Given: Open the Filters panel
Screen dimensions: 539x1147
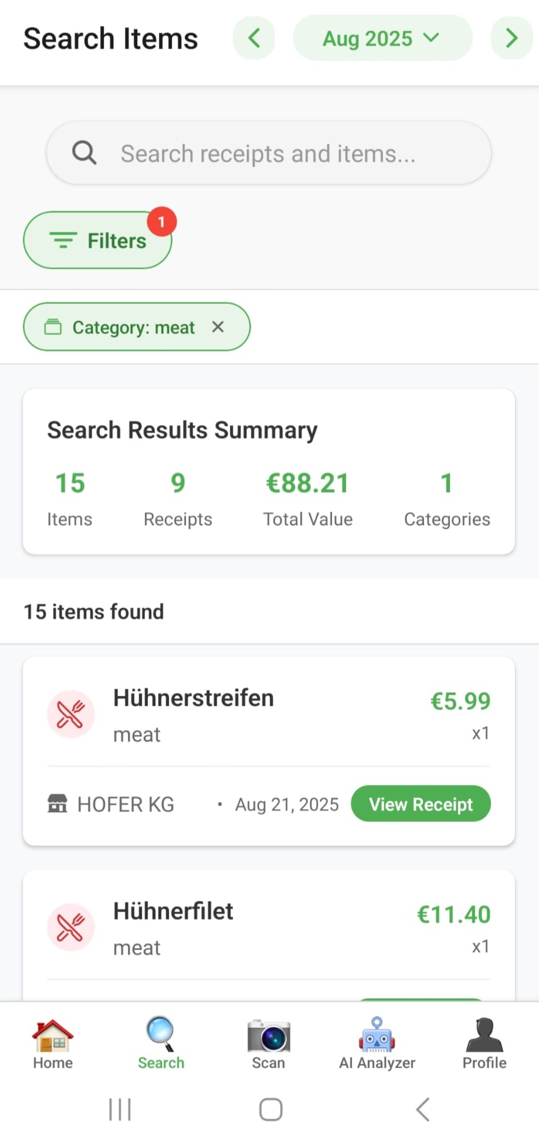Looking at the screenshot, I should click(x=97, y=241).
